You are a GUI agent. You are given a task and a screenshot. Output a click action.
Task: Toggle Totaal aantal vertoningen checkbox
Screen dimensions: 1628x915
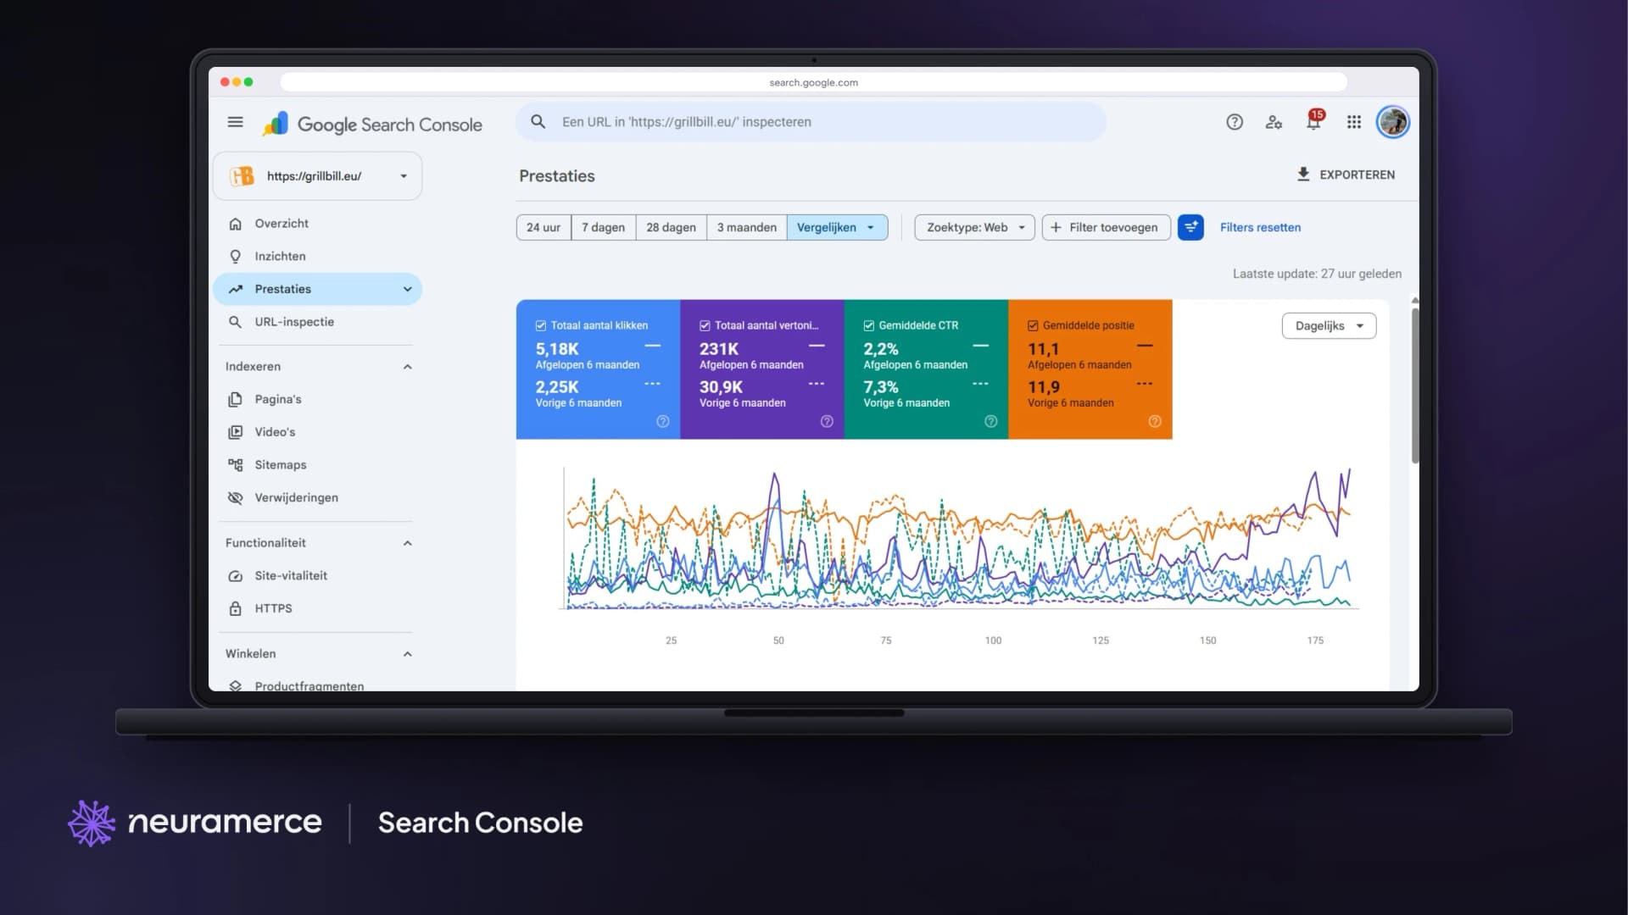[705, 325]
